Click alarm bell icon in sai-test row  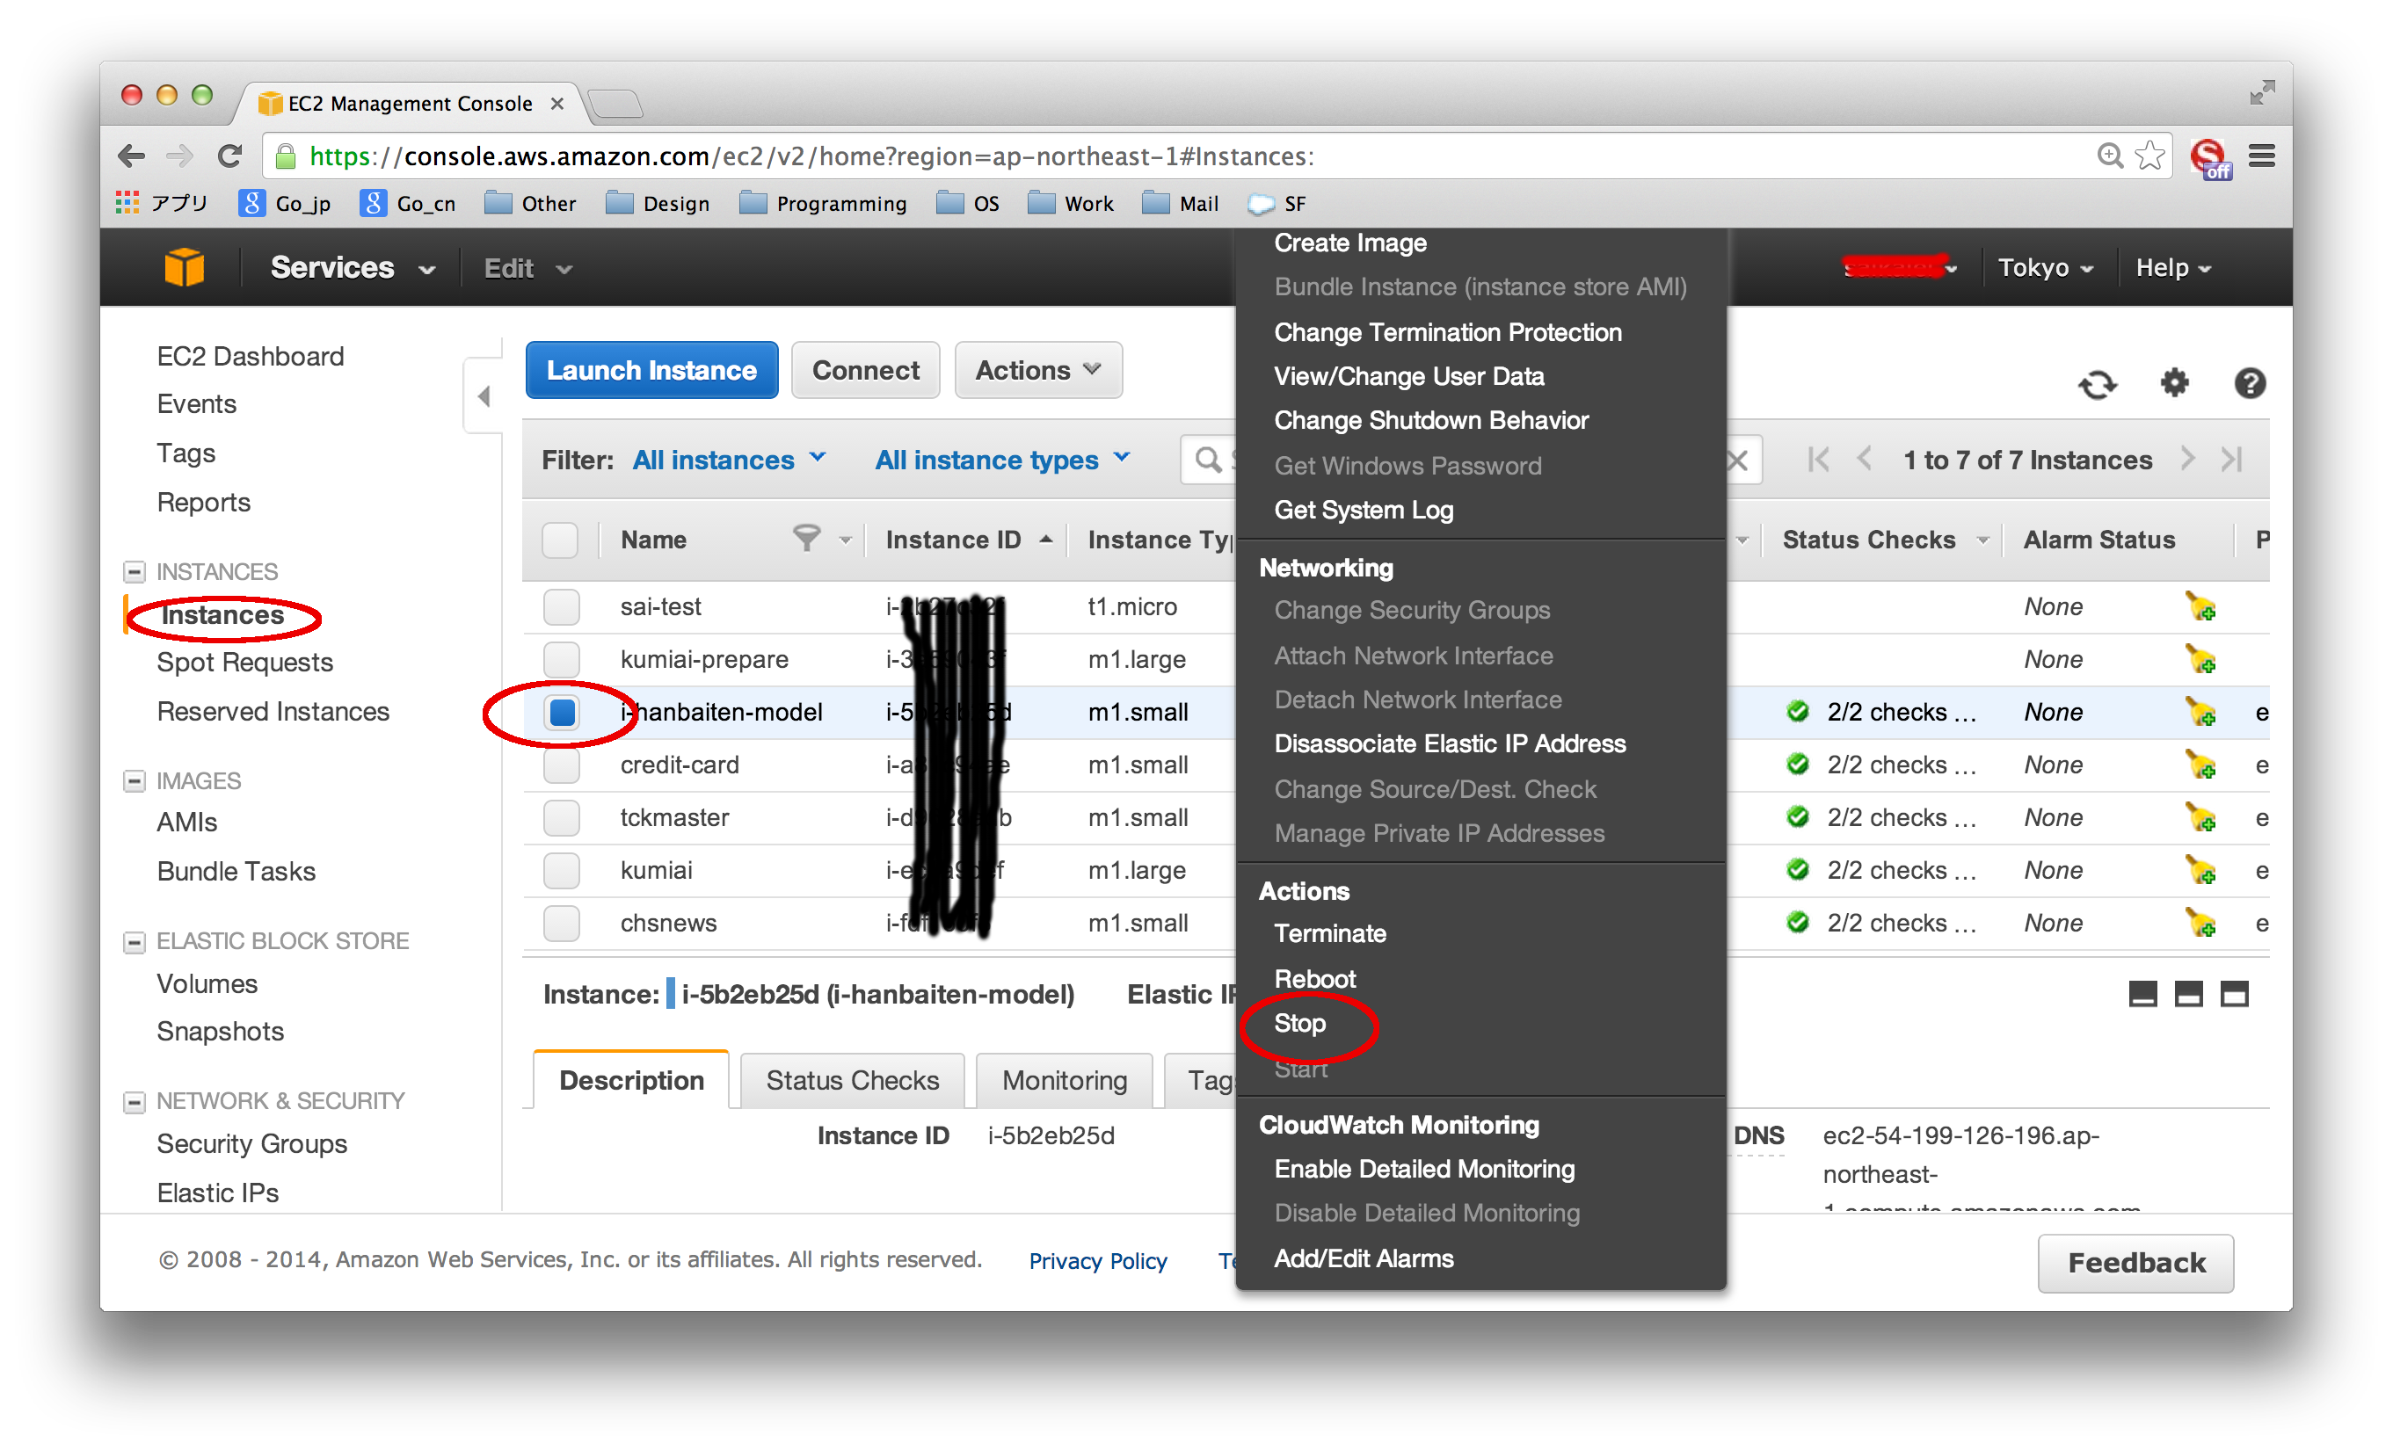(x=2200, y=606)
